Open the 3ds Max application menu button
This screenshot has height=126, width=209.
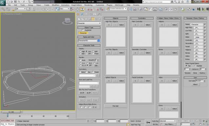[3, 3]
